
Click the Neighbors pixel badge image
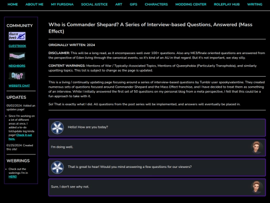17,56
